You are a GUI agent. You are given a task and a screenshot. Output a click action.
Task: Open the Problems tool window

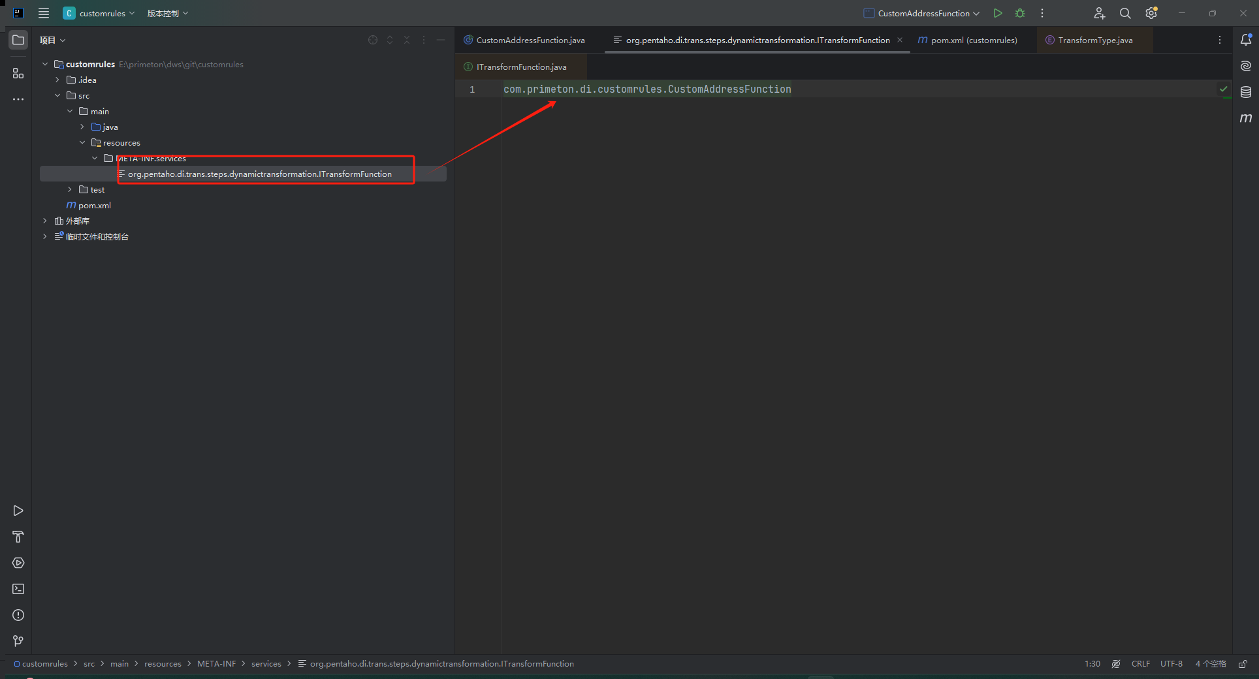pyautogui.click(x=18, y=615)
